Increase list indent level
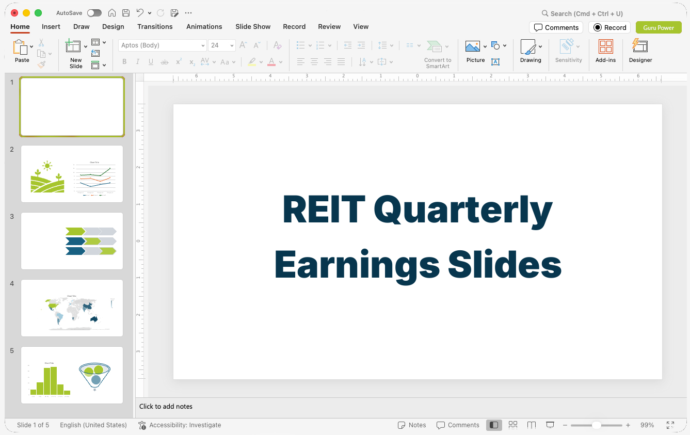This screenshot has height=435, width=690. 361,45
